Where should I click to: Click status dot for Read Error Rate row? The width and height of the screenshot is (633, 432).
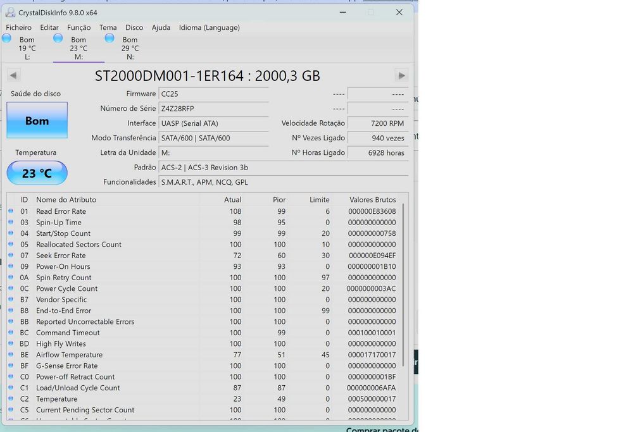11,211
